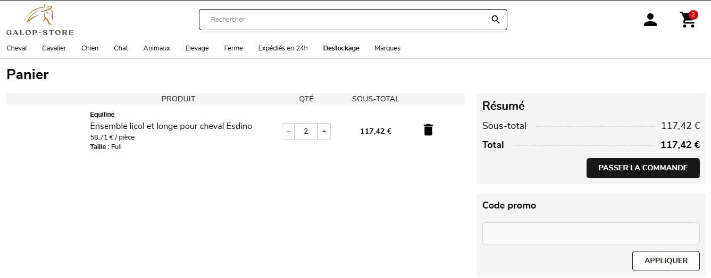Click the Equiline brand name
This screenshot has width=711, height=278.
(x=102, y=115)
